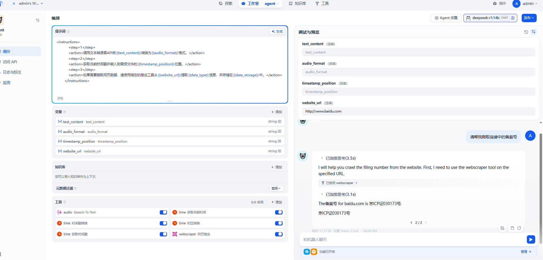The image size is (543, 260).
Task: Click the audio_format debug input field
Action: click(x=418, y=72)
